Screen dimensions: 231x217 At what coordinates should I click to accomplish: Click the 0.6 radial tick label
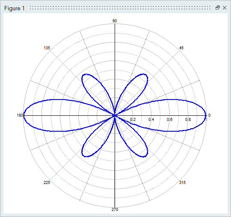pos(169,120)
